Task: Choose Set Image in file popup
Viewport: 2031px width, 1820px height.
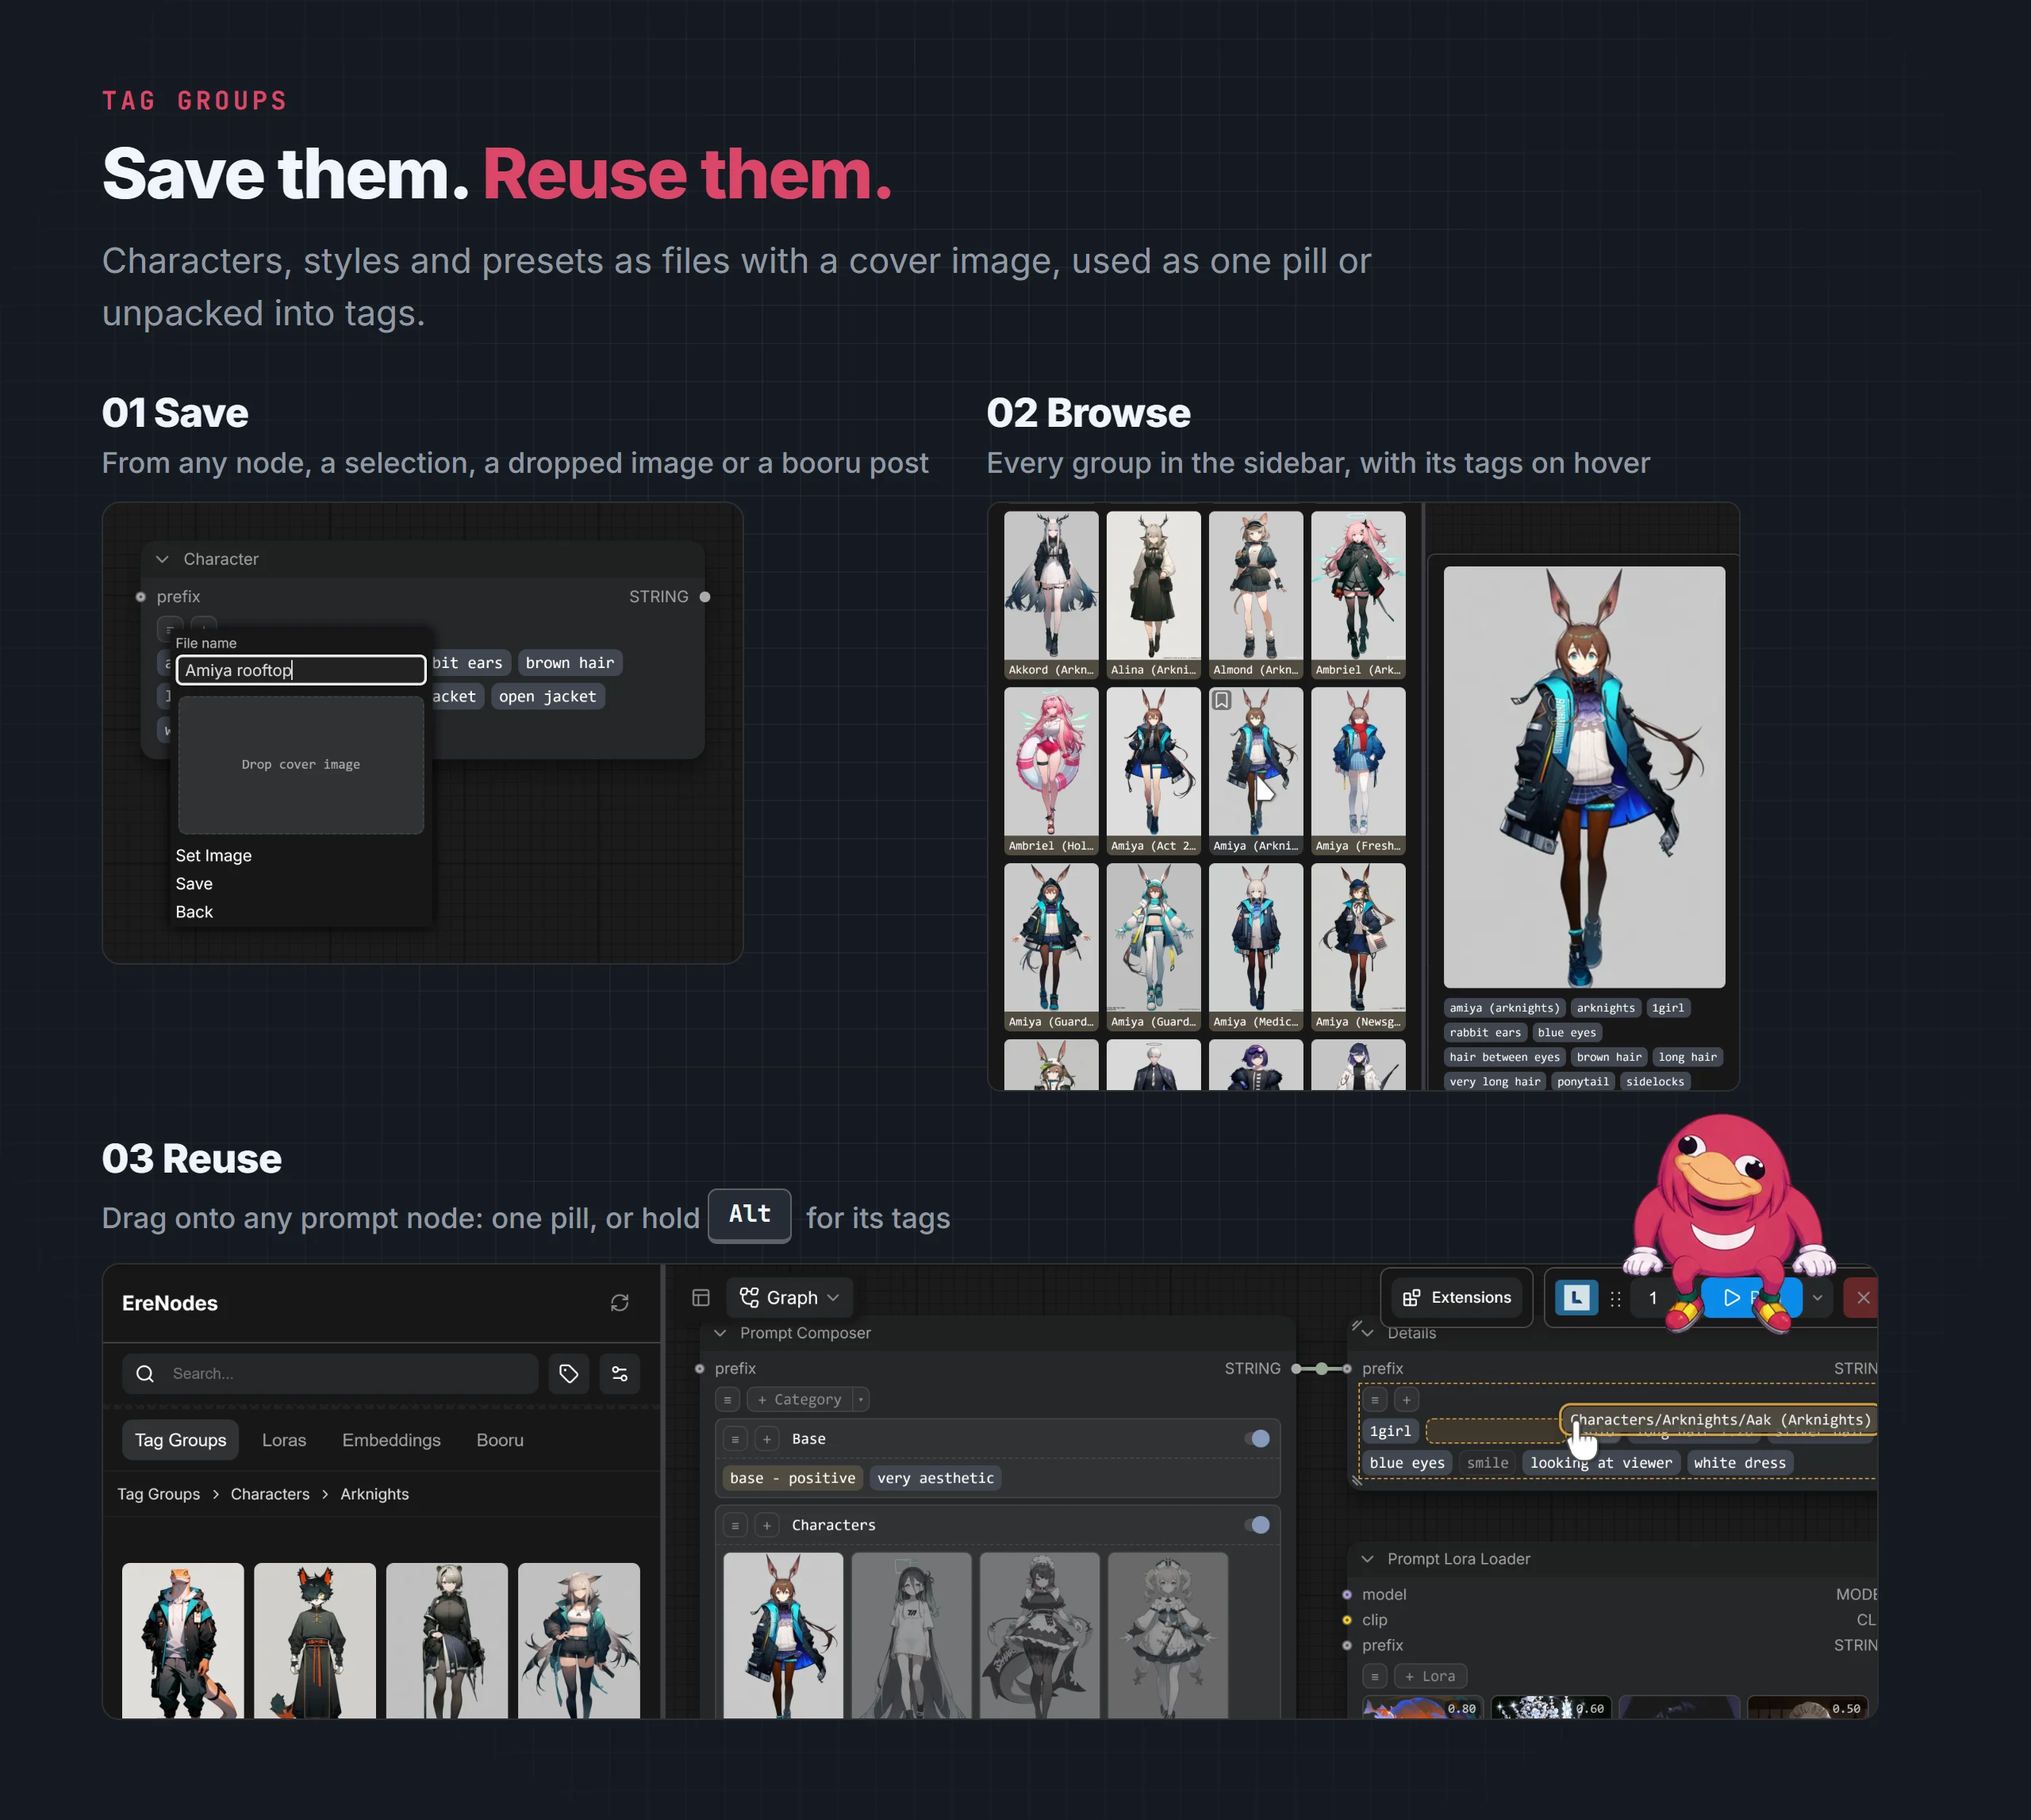Action: coord(214,856)
